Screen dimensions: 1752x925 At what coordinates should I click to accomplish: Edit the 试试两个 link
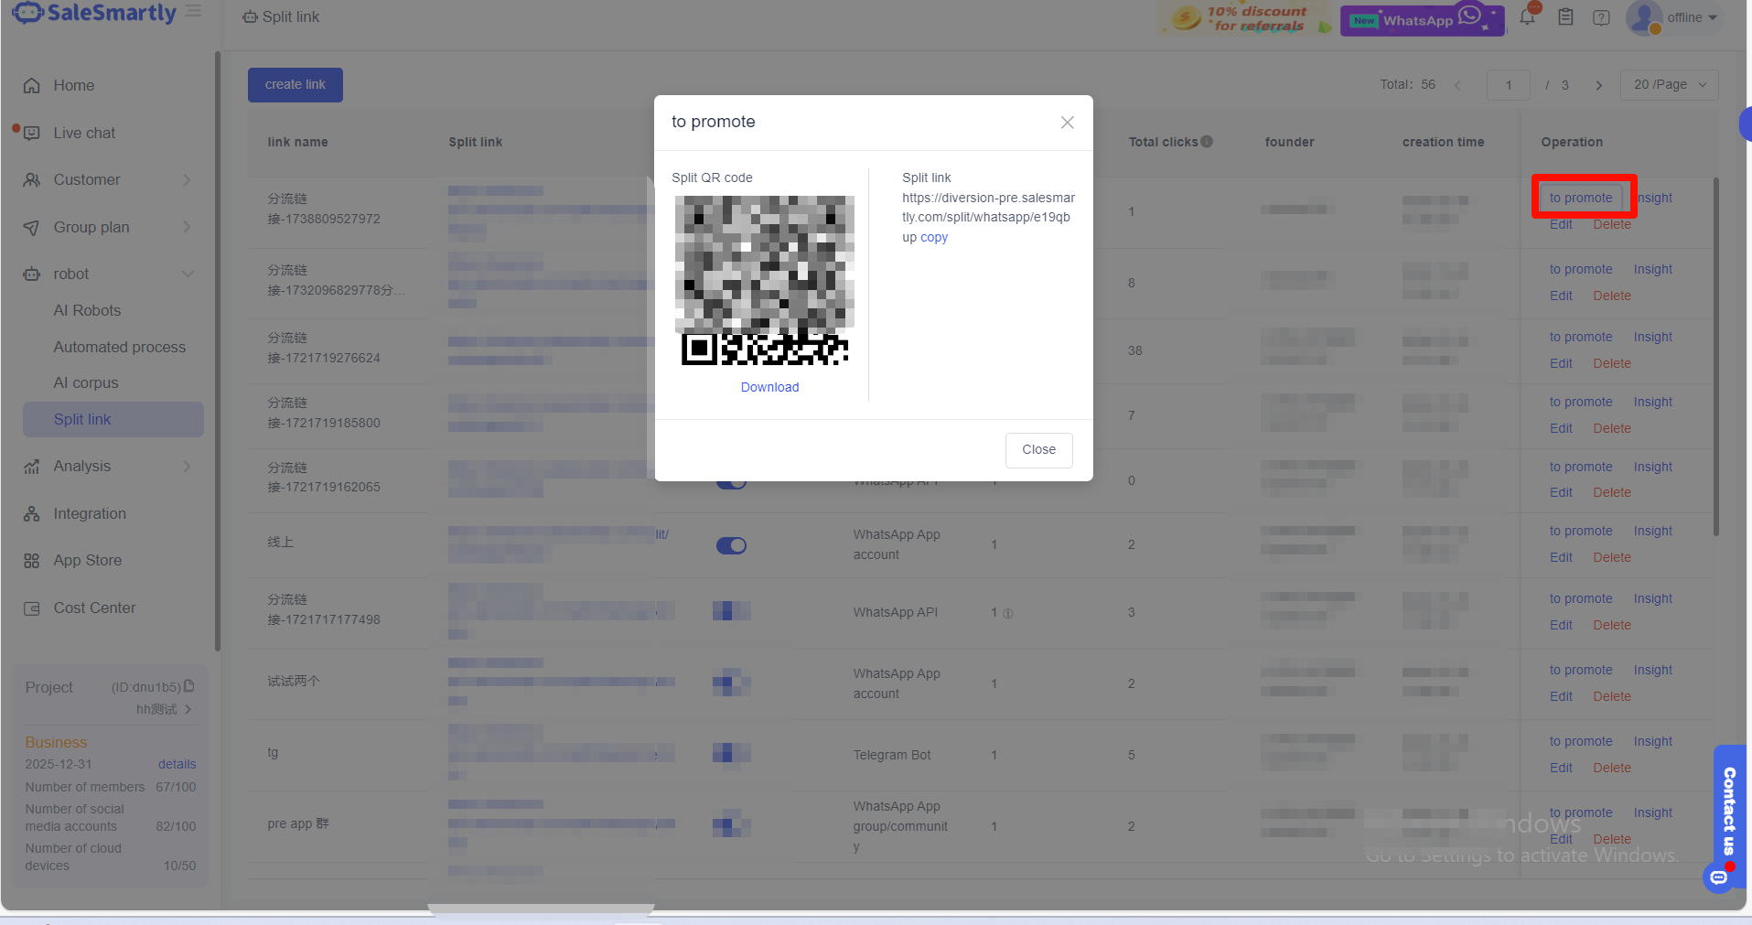click(1561, 696)
